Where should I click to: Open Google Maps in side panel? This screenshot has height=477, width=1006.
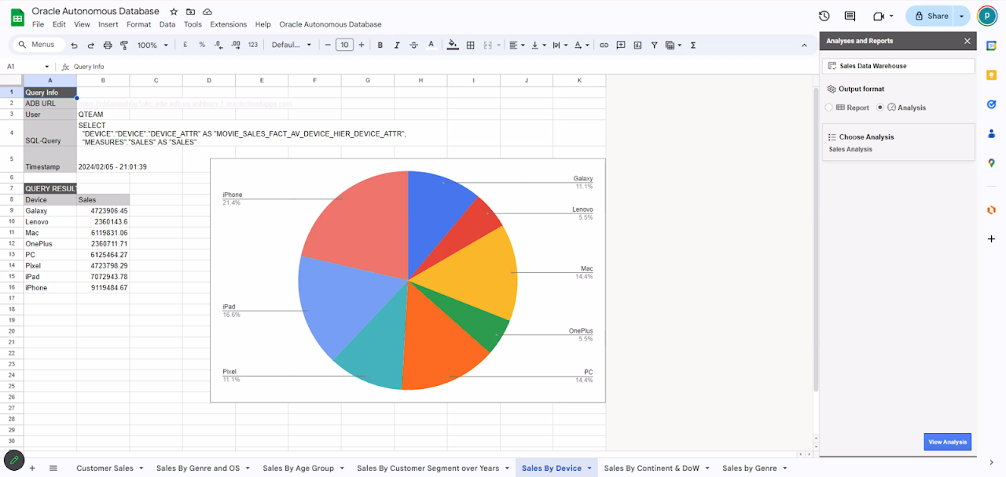coord(991,163)
